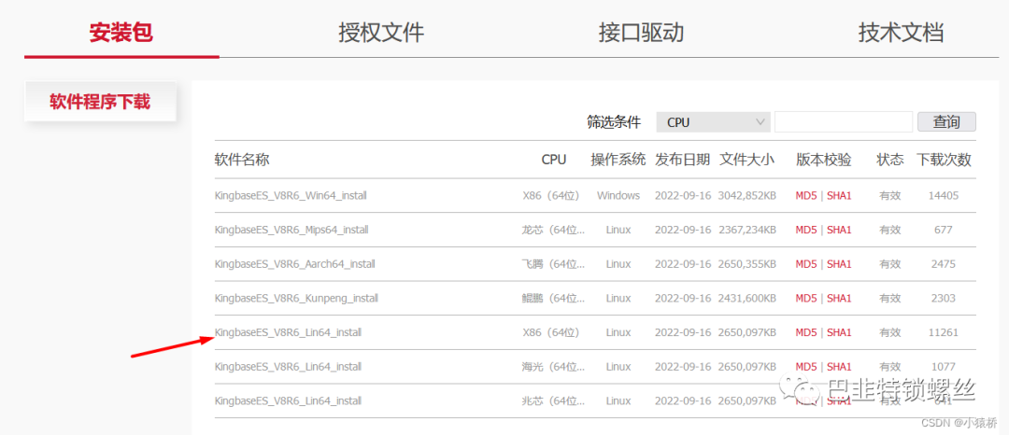
Task: Choose 软件程序下载 in the sidebar
Action: click(100, 101)
